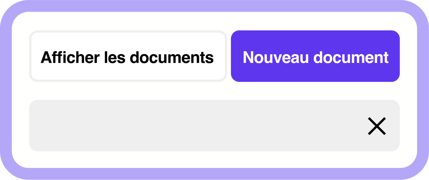
Task: Dismiss the gray banner using its X
Action: [377, 126]
